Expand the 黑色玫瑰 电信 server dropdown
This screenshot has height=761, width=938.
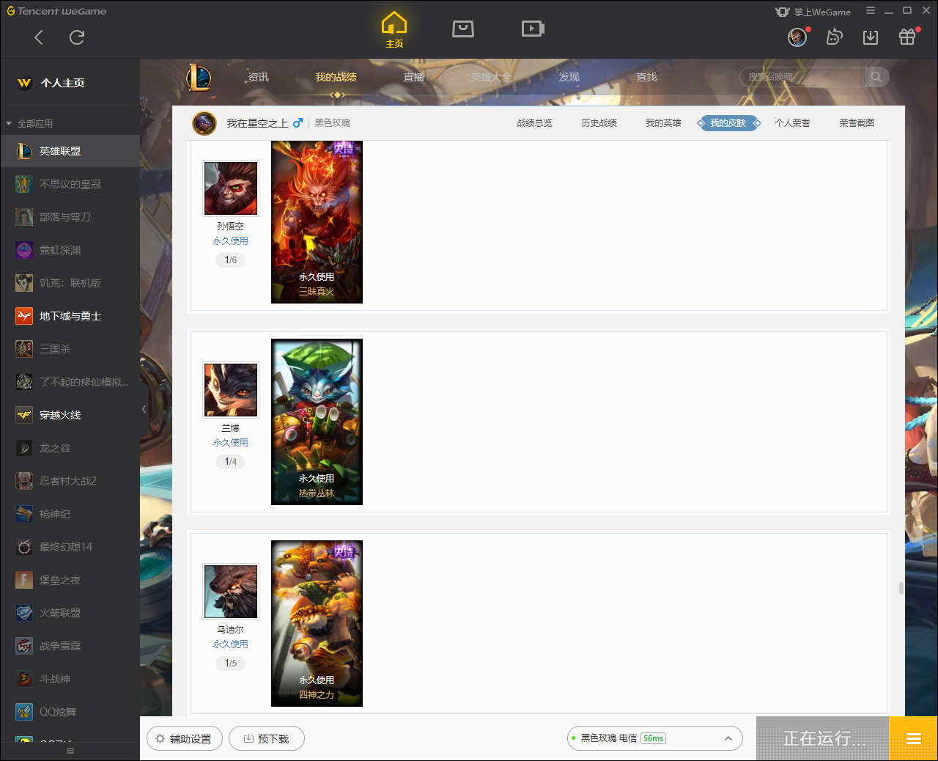point(655,738)
